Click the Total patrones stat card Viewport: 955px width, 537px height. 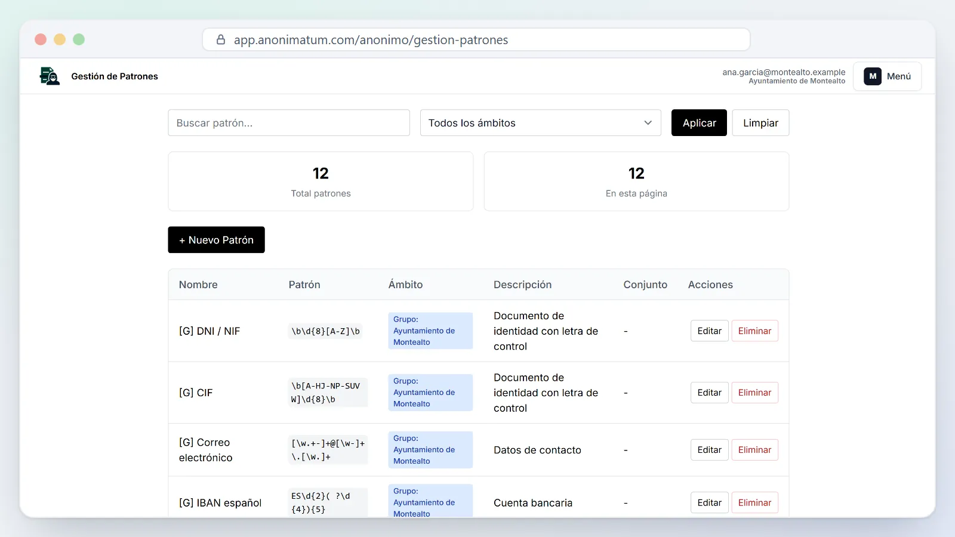321,181
